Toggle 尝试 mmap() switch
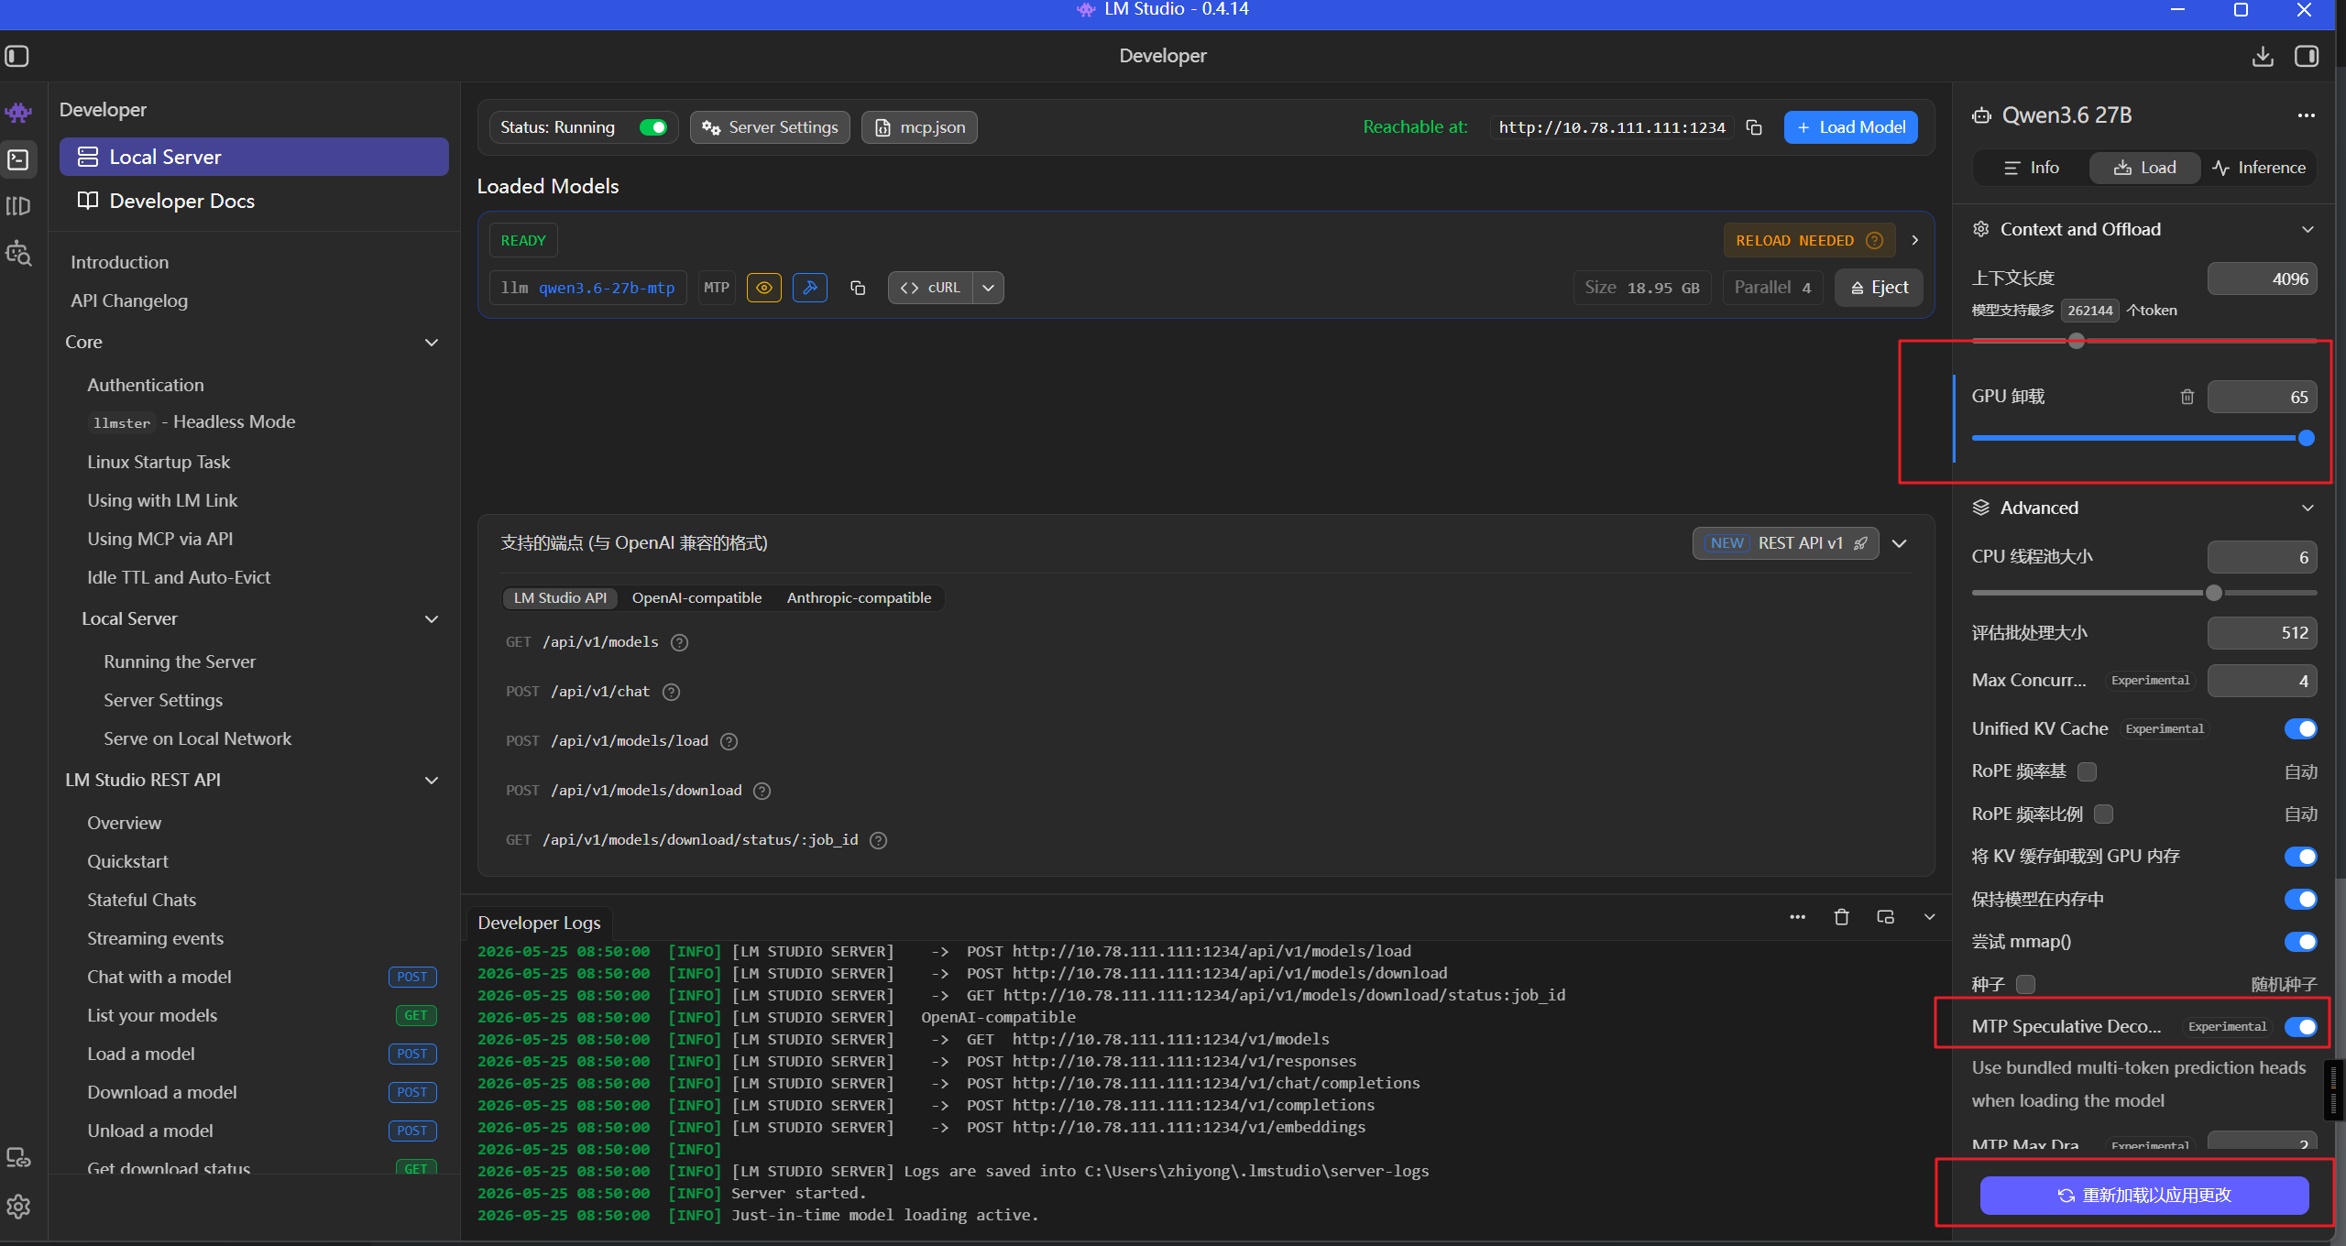 (x=2300, y=941)
